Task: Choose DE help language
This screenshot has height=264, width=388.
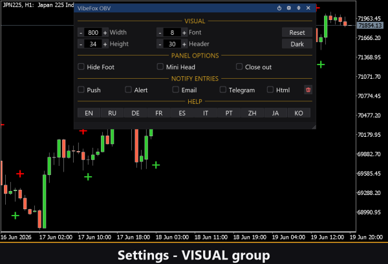Action: point(135,113)
